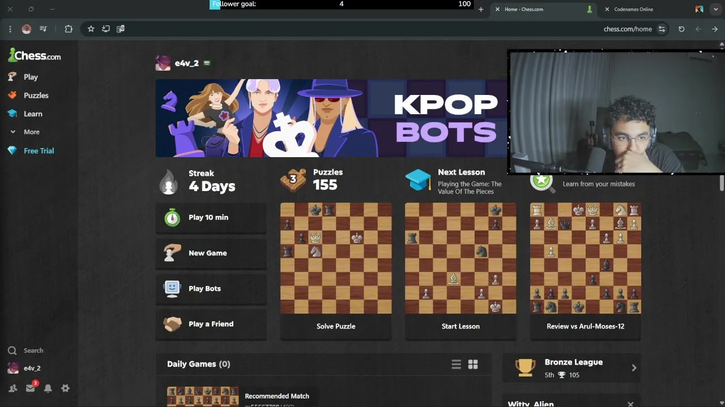725x407 pixels.
Task: Click the Daily Games (0) heading
Action: tap(198, 364)
